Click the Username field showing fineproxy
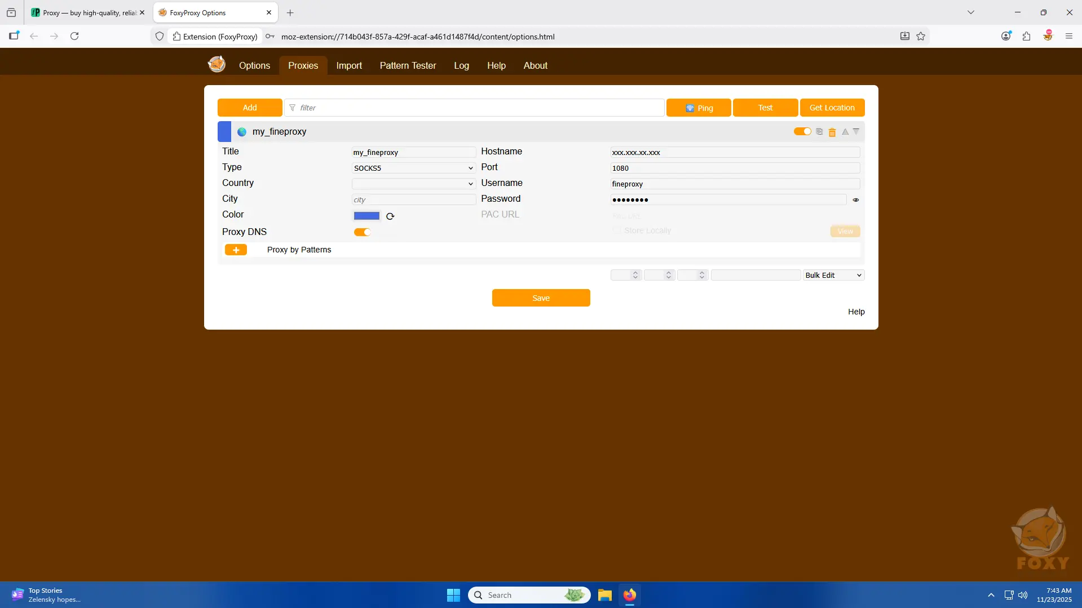Screen dimensions: 1082x608 pyautogui.click(x=735, y=184)
